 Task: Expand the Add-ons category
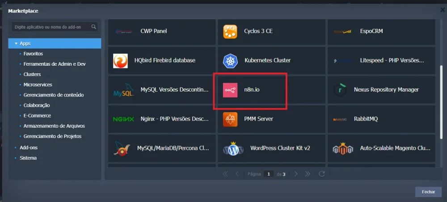point(15,147)
